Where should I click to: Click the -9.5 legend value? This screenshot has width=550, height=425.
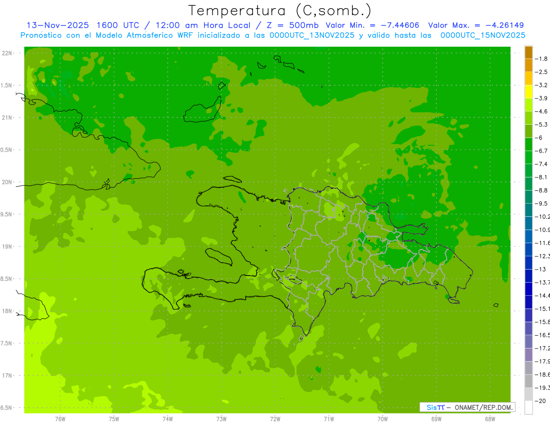click(x=542, y=203)
